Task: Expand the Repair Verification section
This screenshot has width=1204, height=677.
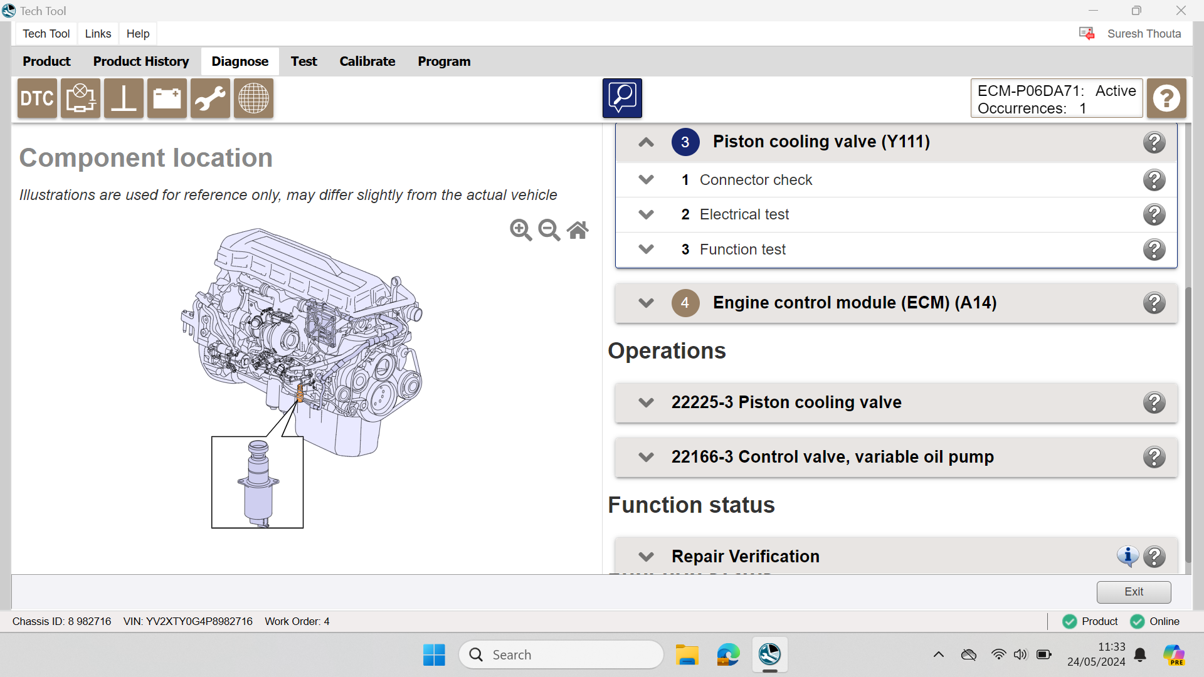Action: point(646,557)
